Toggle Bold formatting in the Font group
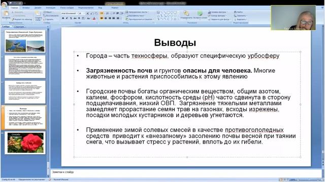This screenshot has height=182, width=325. click(63, 18)
